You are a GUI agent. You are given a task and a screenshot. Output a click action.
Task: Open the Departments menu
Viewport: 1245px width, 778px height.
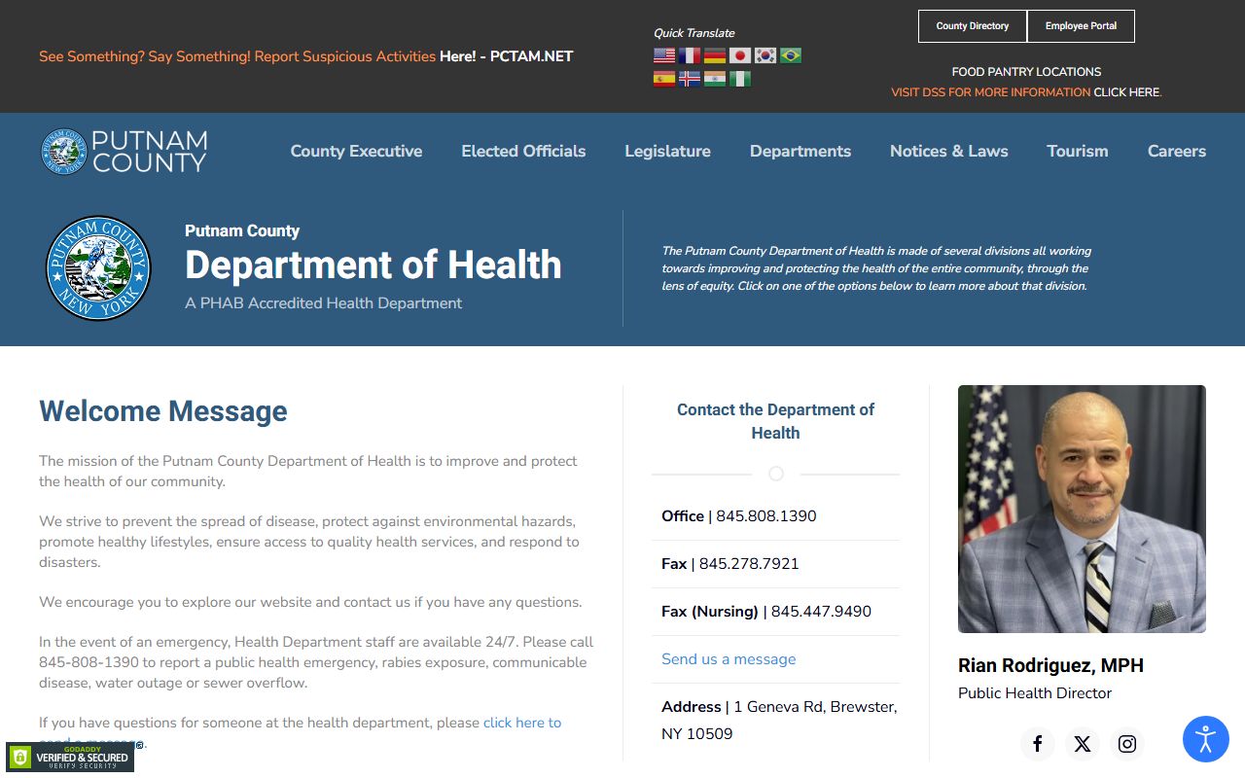point(800,151)
